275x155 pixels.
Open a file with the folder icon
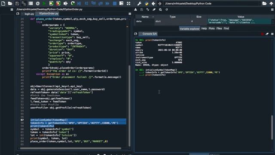tap(10, 3)
